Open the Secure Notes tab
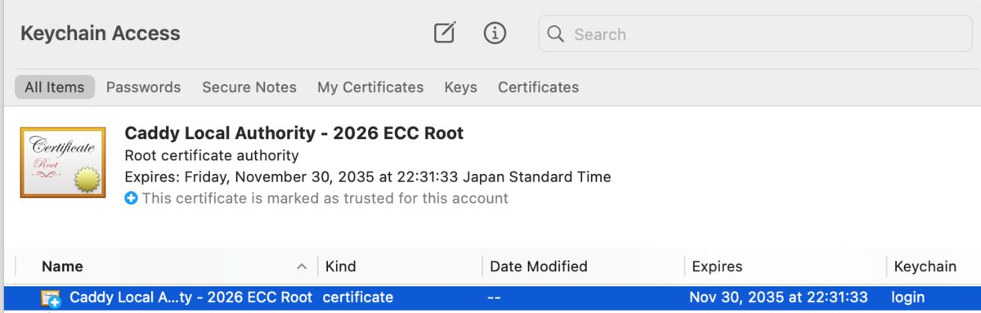 pos(249,87)
